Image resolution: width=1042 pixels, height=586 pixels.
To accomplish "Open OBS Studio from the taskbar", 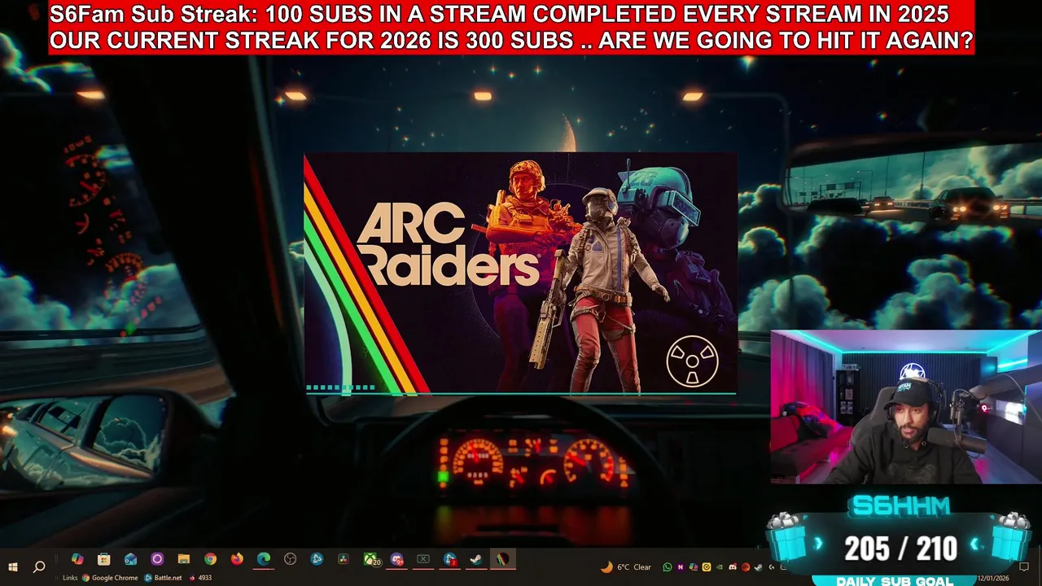I will [x=290, y=559].
